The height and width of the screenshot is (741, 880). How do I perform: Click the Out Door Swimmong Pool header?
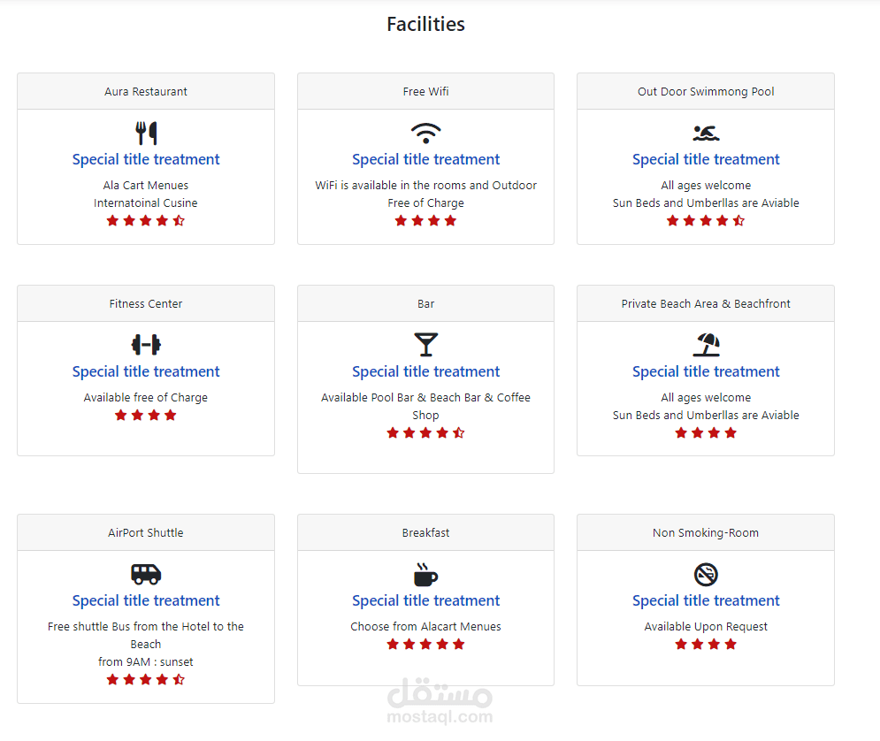pos(706,92)
